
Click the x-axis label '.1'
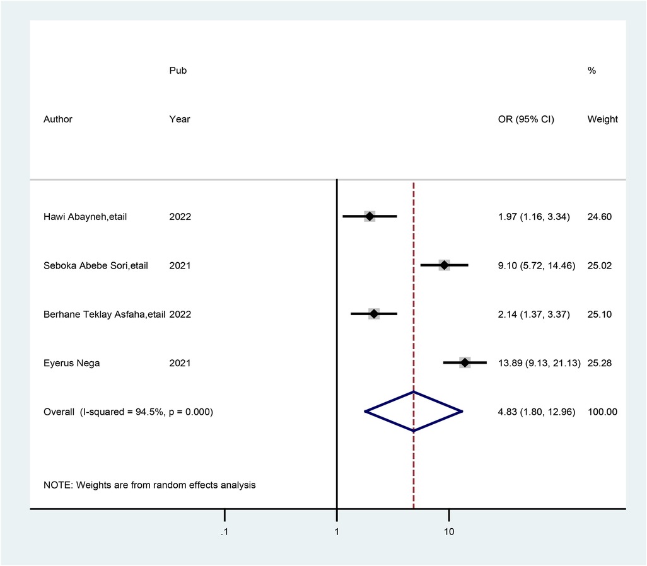point(224,532)
